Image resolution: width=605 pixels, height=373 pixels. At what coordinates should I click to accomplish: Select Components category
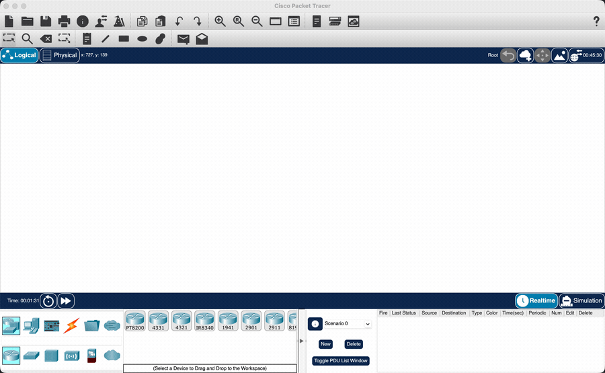[x=52, y=325]
